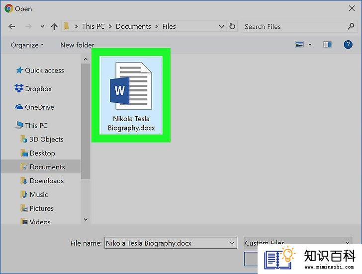Click the forward navigation arrow

[28, 26]
